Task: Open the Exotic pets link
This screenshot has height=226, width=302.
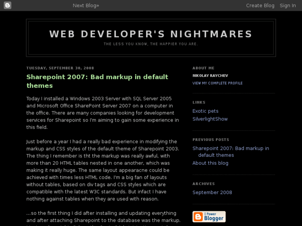Action: 205,111
